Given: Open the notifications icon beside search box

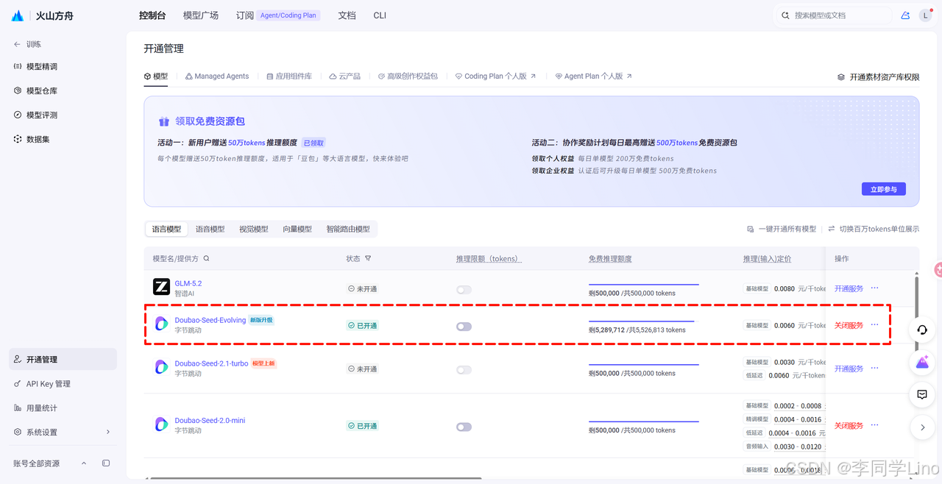Looking at the screenshot, I should click(x=905, y=15).
